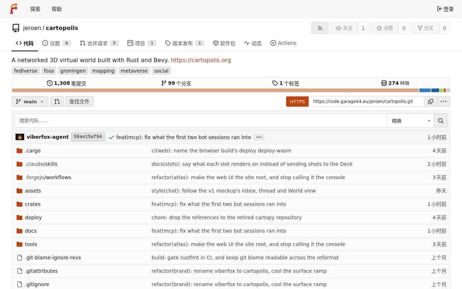462x289 pixels.
Task: Select the HTTPS clone button
Action: point(297,102)
